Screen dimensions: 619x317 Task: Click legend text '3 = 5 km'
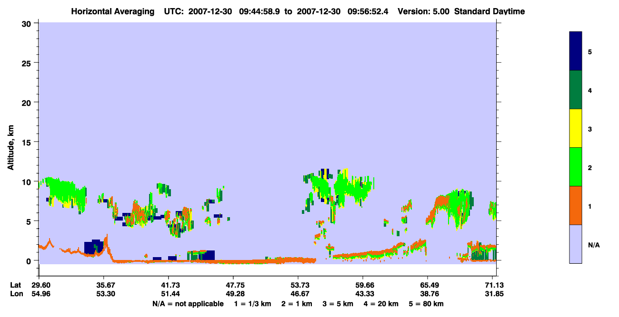click(339, 304)
